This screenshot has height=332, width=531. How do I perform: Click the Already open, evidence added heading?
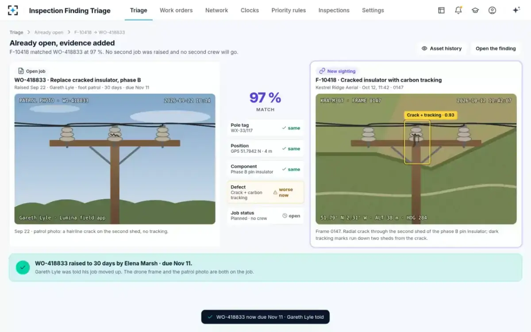[x=62, y=43]
